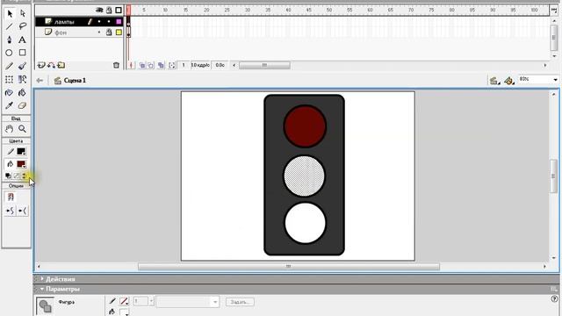Select the Zoom magnifier tool
Screen dimensions: 562x316
click(22, 129)
